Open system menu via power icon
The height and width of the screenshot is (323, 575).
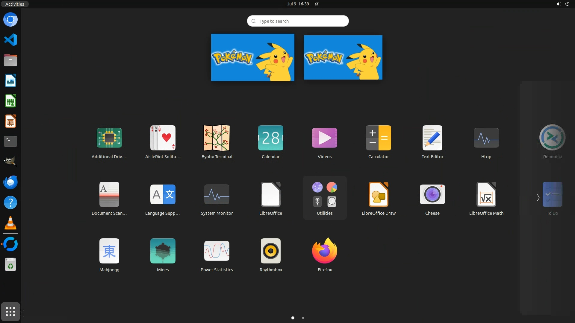(x=567, y=4)
